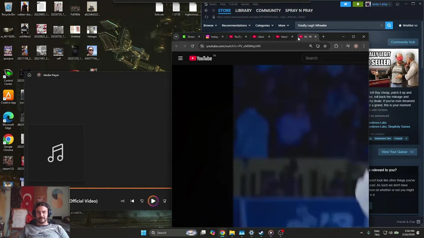The width and height of the screenshot is (424, 238).
Task: Play the track in Media Player
Action: click(153, 201)
